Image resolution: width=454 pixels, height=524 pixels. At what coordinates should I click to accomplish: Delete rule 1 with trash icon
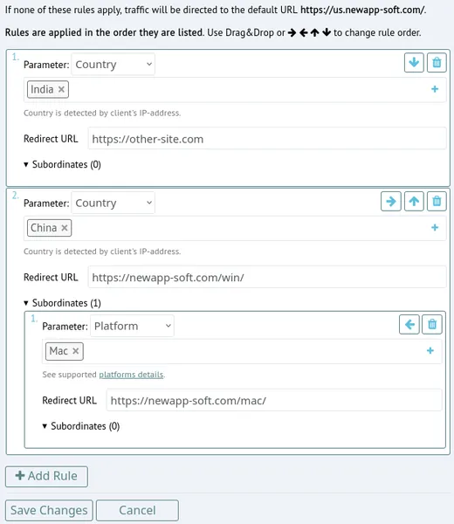(x=437, y=63)
